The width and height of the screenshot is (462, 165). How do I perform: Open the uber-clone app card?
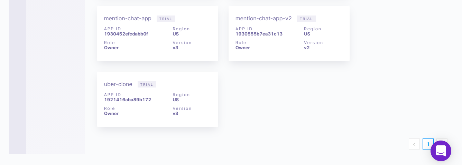(x=158, y=99)
